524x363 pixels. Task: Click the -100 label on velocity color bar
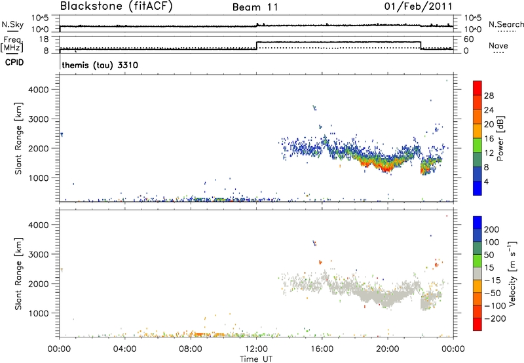pyautogui.click(x=495, y=306)
